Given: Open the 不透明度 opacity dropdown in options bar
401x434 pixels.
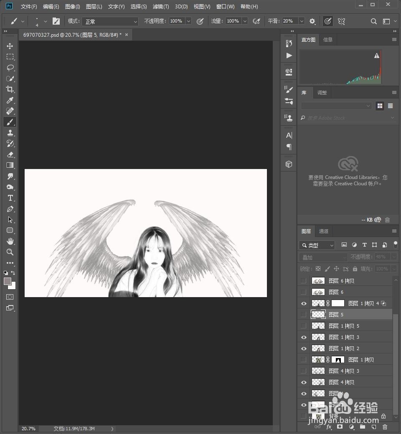Looking at the screenshot, I should pos(188,21).
